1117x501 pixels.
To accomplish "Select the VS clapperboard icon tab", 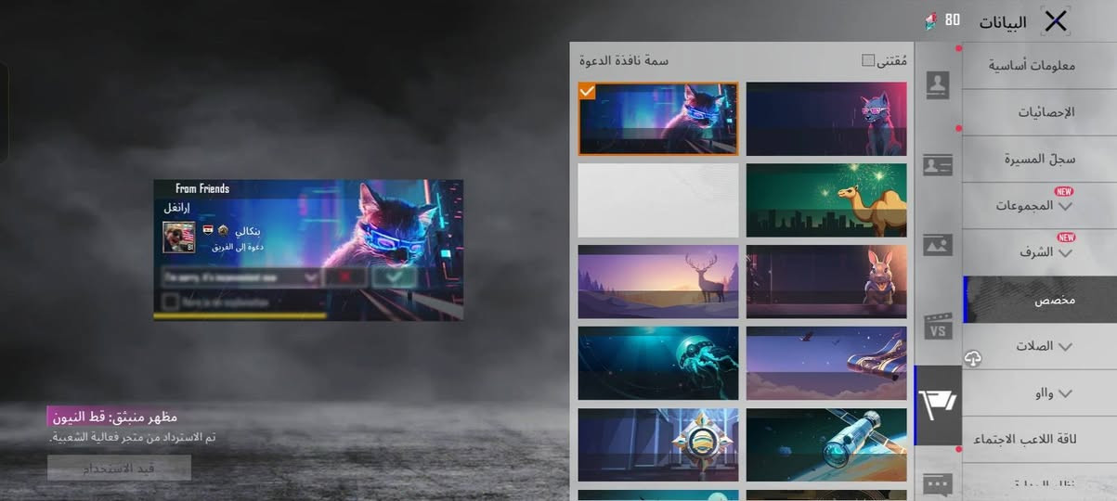I will coord(938,326).
